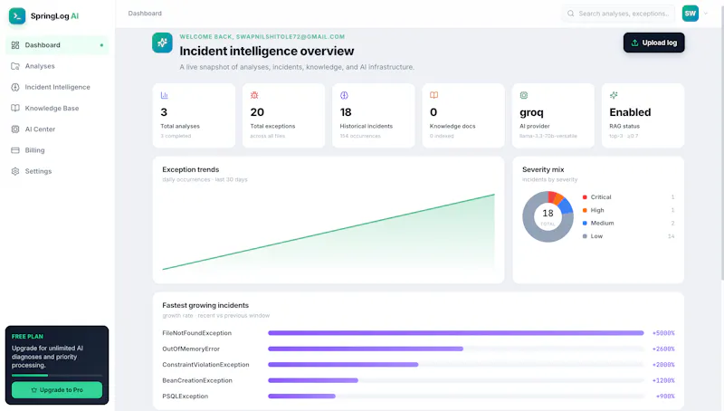
Task: Click Upgrade to Pro button
Action: (57, 390)
